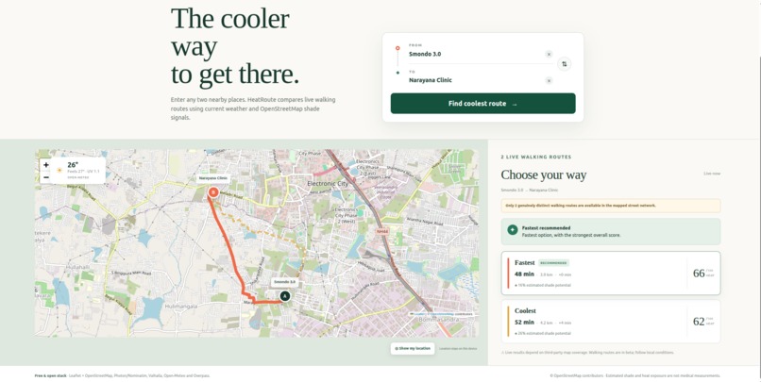Click the Smondo 3.0 map label
This screenshot has height=382, width=761.
click(284, 282)
